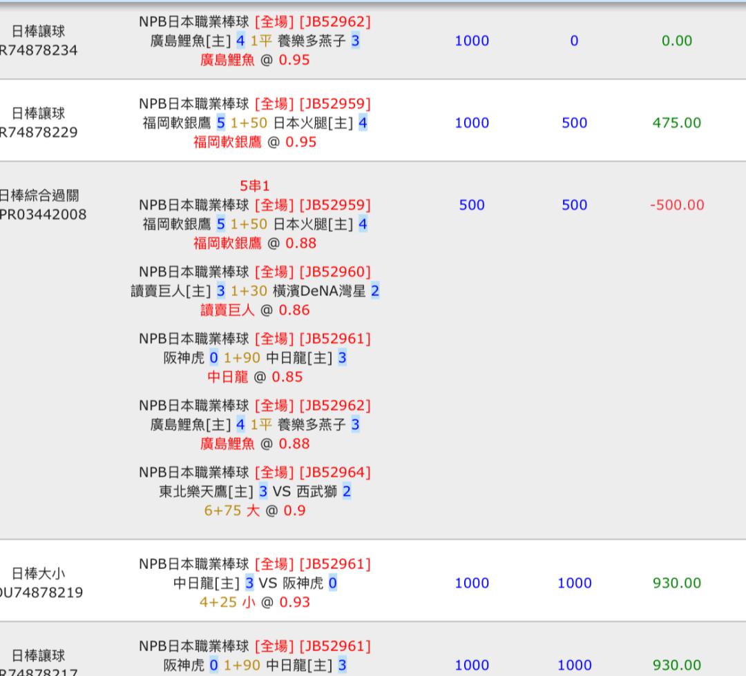
Task: Click bet number OU74878219
Action: click(41, 593)
